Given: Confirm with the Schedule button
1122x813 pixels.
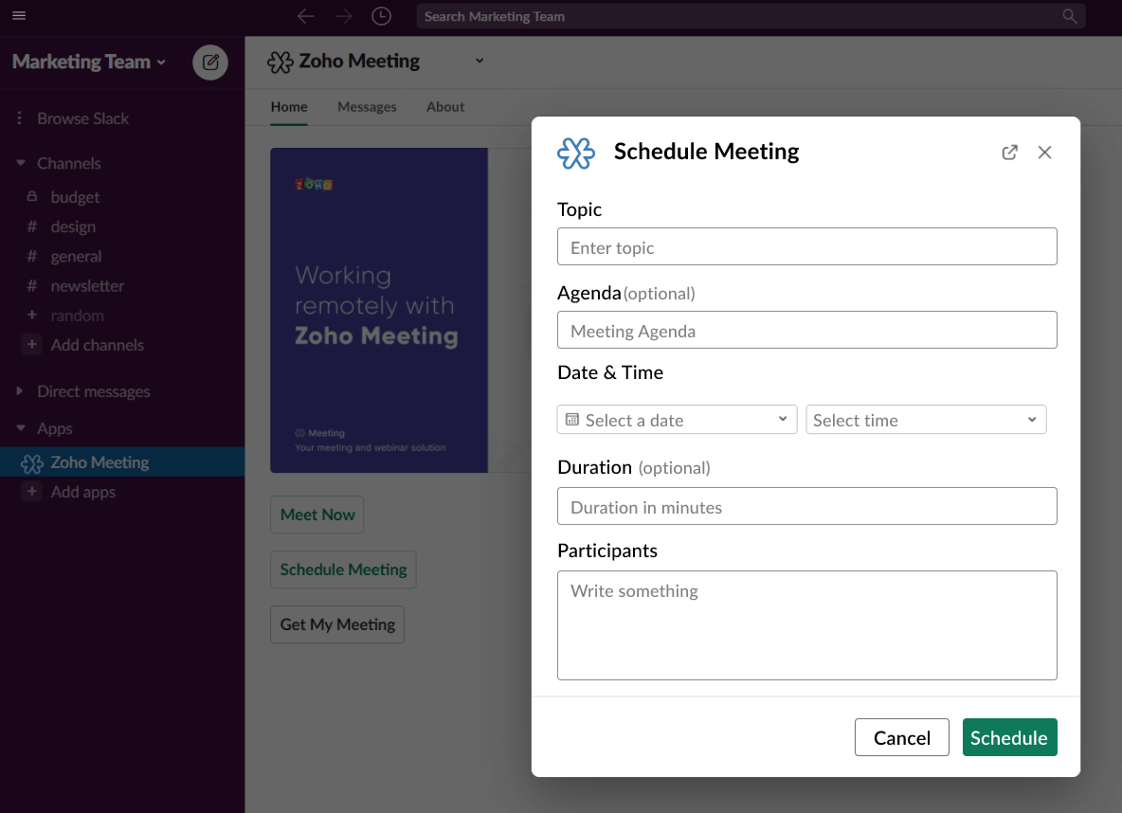Looking at the screenshot, I should [1009, 737].
